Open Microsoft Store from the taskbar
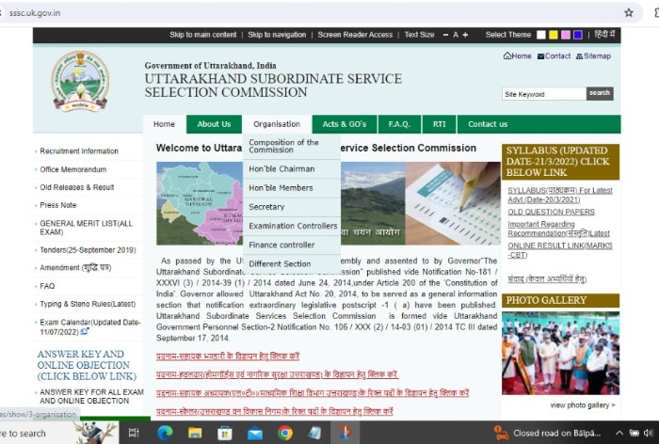The image size is (659, 444). pos(225,433)
